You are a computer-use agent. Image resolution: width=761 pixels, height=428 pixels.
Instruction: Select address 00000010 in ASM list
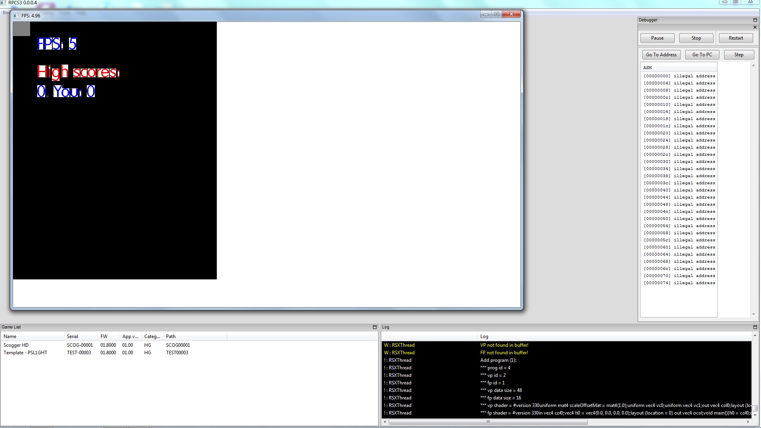click(679, 105)
